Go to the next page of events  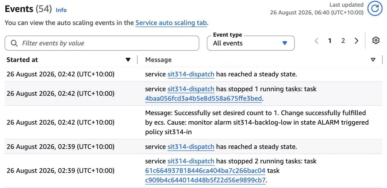tap(356, 40)
